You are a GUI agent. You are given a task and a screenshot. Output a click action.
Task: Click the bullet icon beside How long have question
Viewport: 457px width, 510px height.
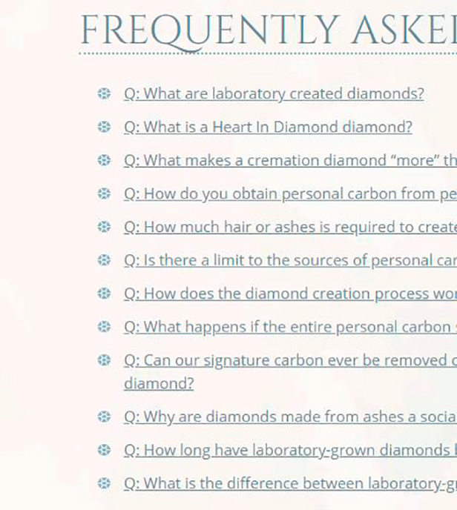pos(104,450)
